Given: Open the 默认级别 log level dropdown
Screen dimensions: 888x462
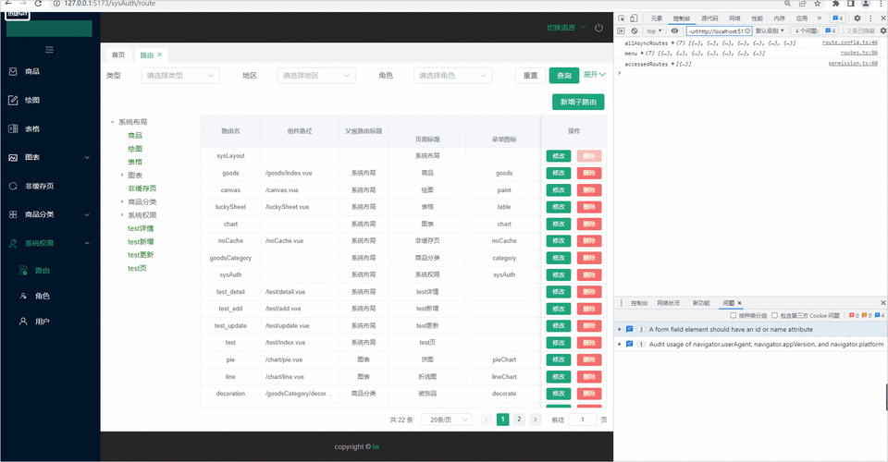Looking at the screenshot, I should click(771, 31).
